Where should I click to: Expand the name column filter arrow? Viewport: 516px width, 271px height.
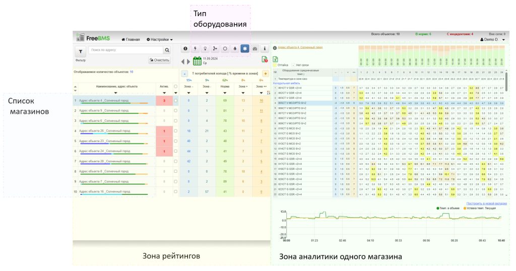[115, 93]
